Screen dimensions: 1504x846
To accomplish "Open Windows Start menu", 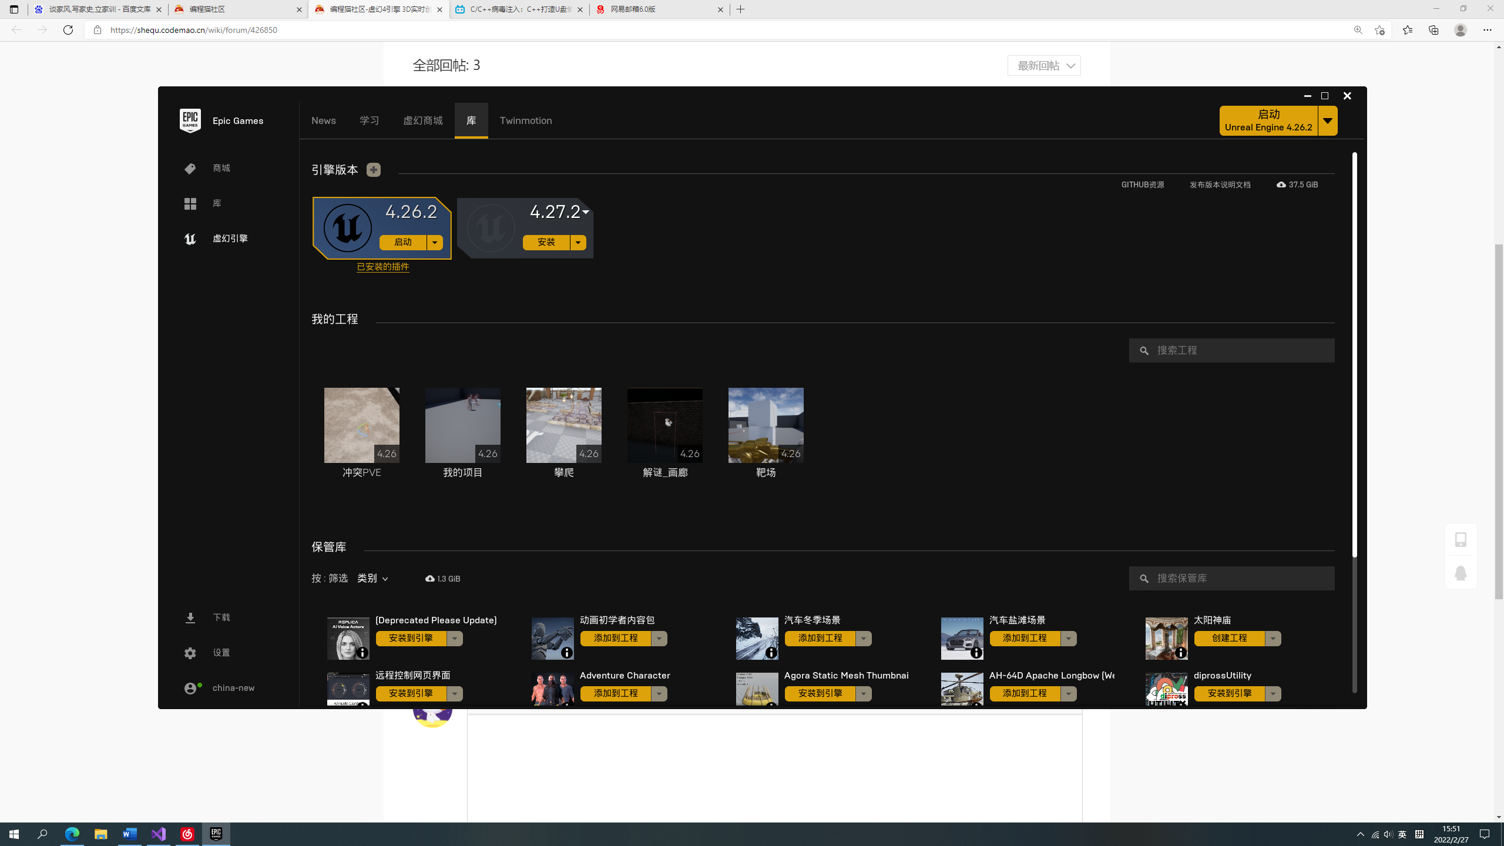I will click(x=14, y=834).
